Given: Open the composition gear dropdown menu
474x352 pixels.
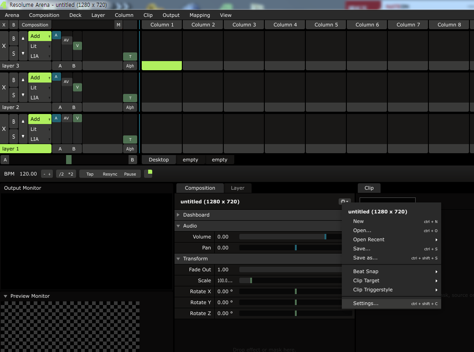Looking at the screenshot, I should tap(345, 202).
